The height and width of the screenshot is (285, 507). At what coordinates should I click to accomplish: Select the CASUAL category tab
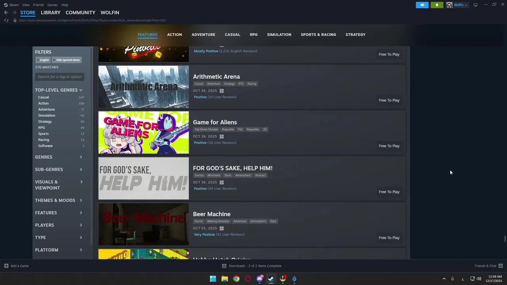(x=233, y=34)
